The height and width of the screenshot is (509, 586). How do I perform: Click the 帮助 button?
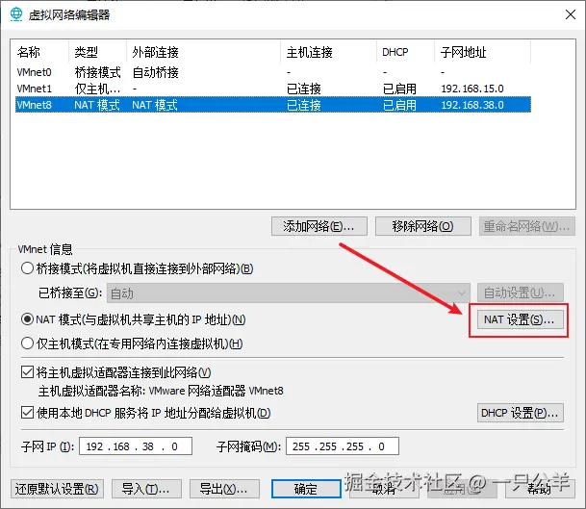pyautogui.click(x=540, y=489)
